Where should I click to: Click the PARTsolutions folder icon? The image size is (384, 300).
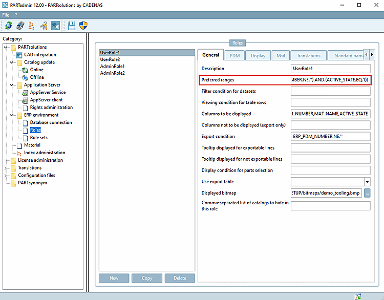(x=13, y=47)
